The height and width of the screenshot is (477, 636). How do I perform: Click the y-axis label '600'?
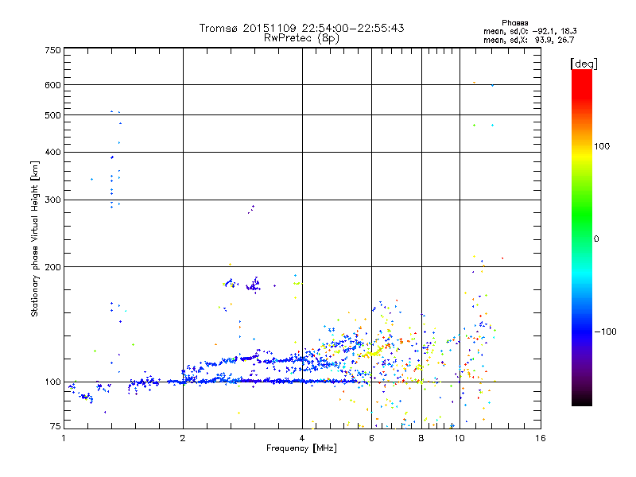coord(52,85)
